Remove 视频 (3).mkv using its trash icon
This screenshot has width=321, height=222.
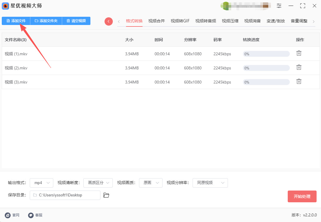[x=299, y=81]
